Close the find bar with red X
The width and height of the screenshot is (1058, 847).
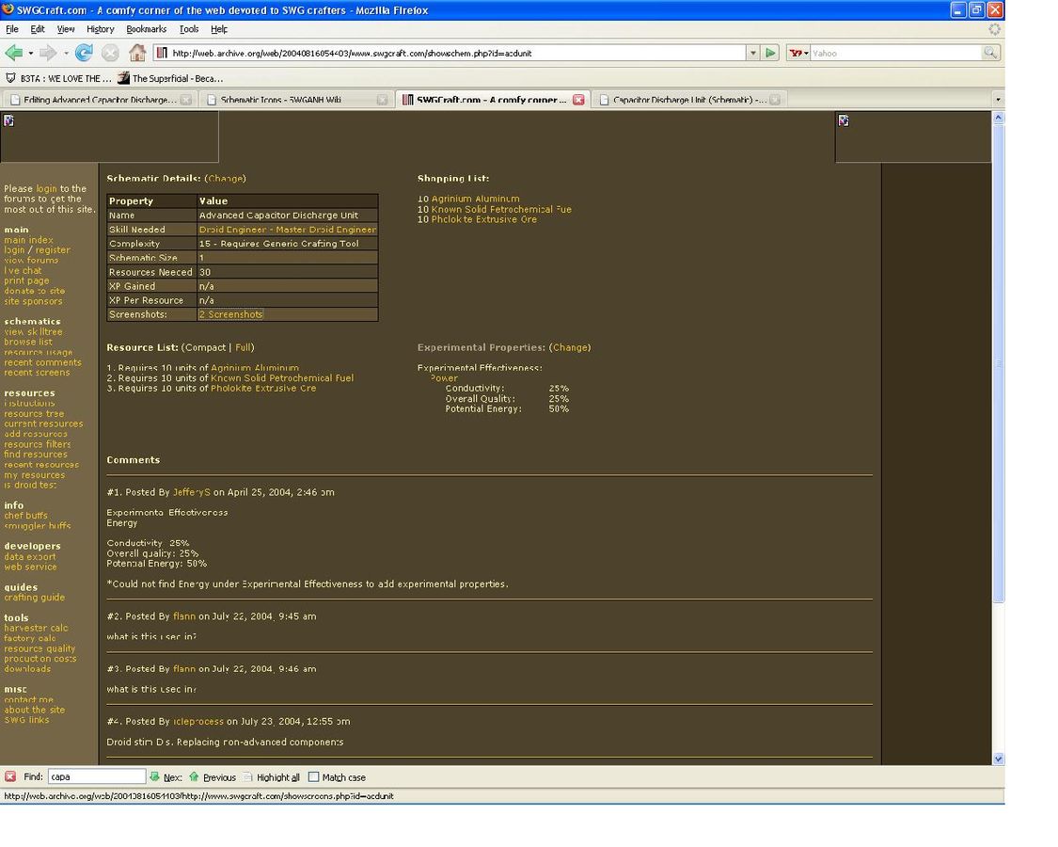click(x=10, y=777)
